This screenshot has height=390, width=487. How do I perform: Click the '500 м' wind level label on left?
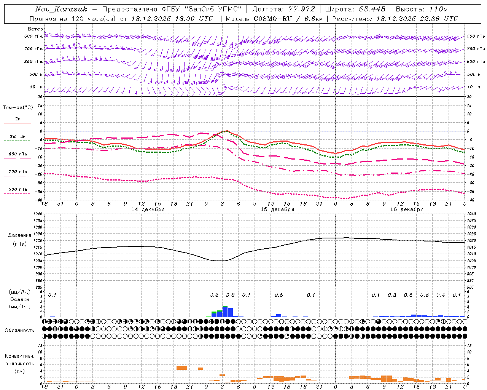point(36,74)
